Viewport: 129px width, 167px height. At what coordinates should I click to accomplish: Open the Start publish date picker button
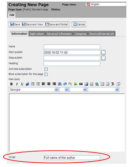[x=103, y=53]
